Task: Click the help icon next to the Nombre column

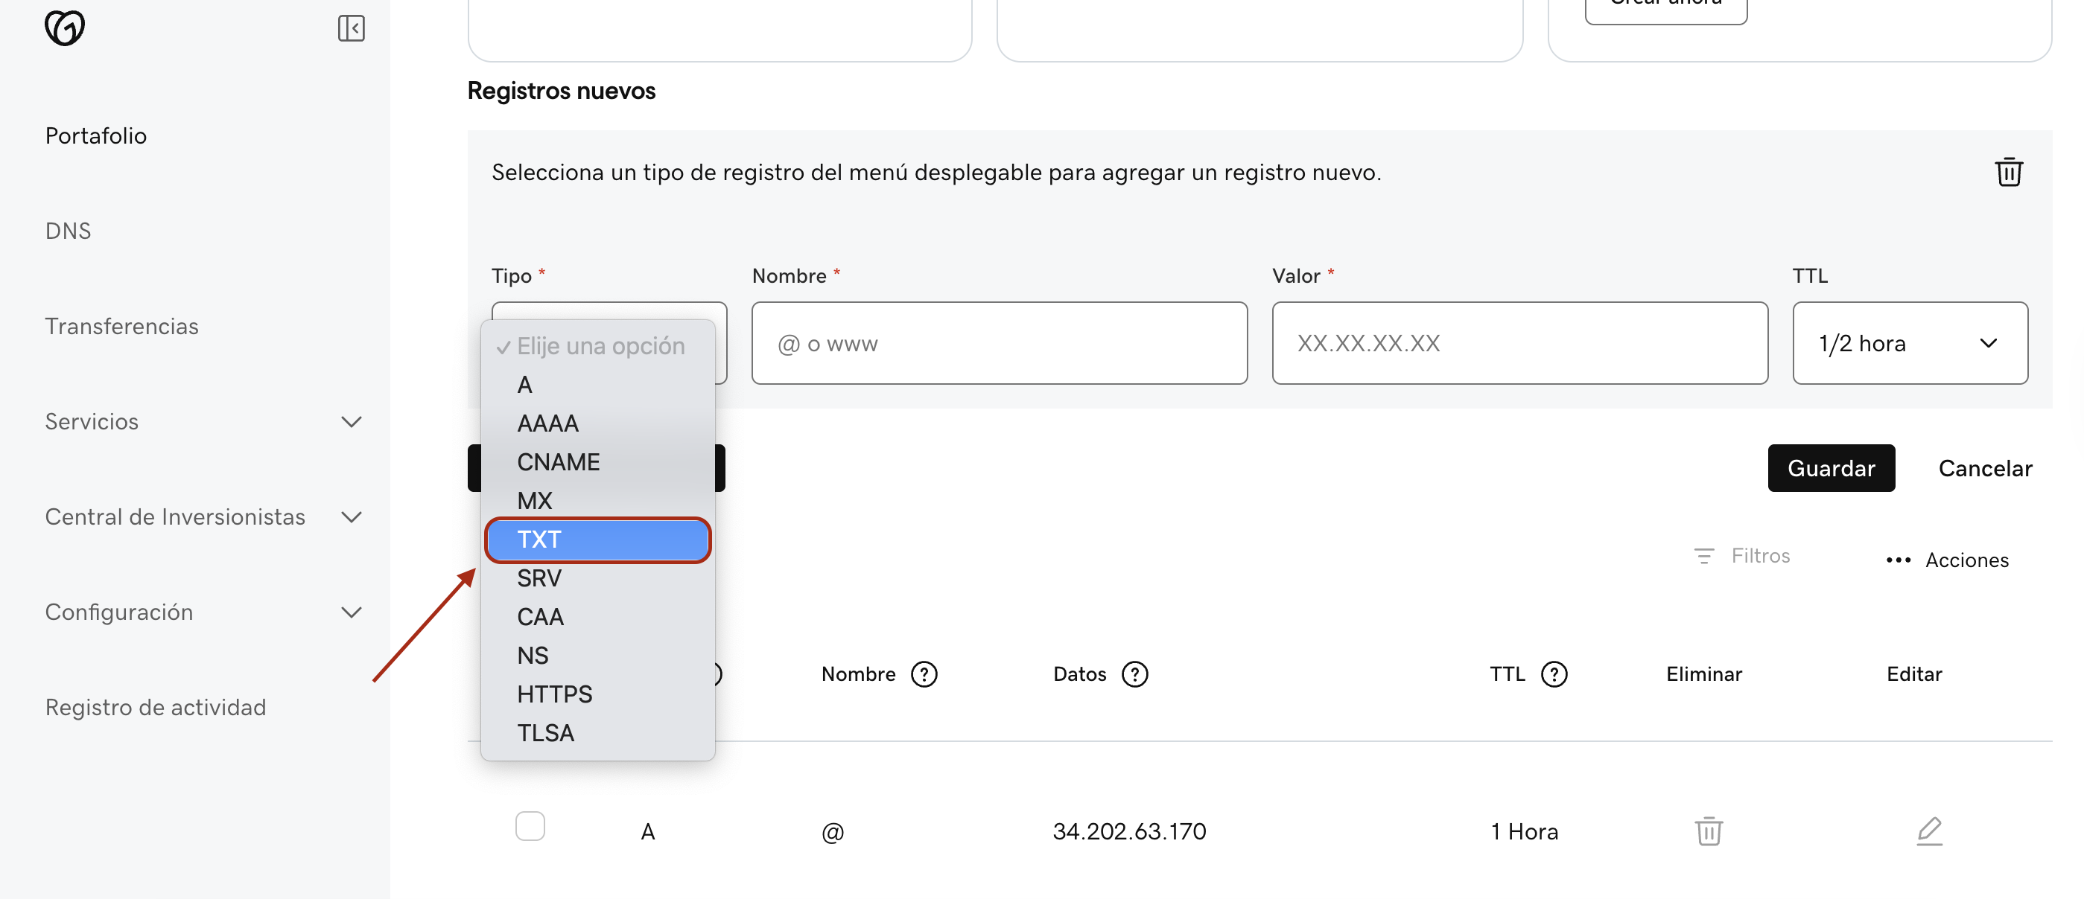Action: (x=924, y=674)
